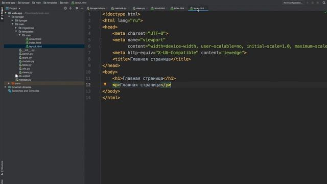Select manage.py in the project tree
This screenshot has height=184, width=327.
point(24,80)
